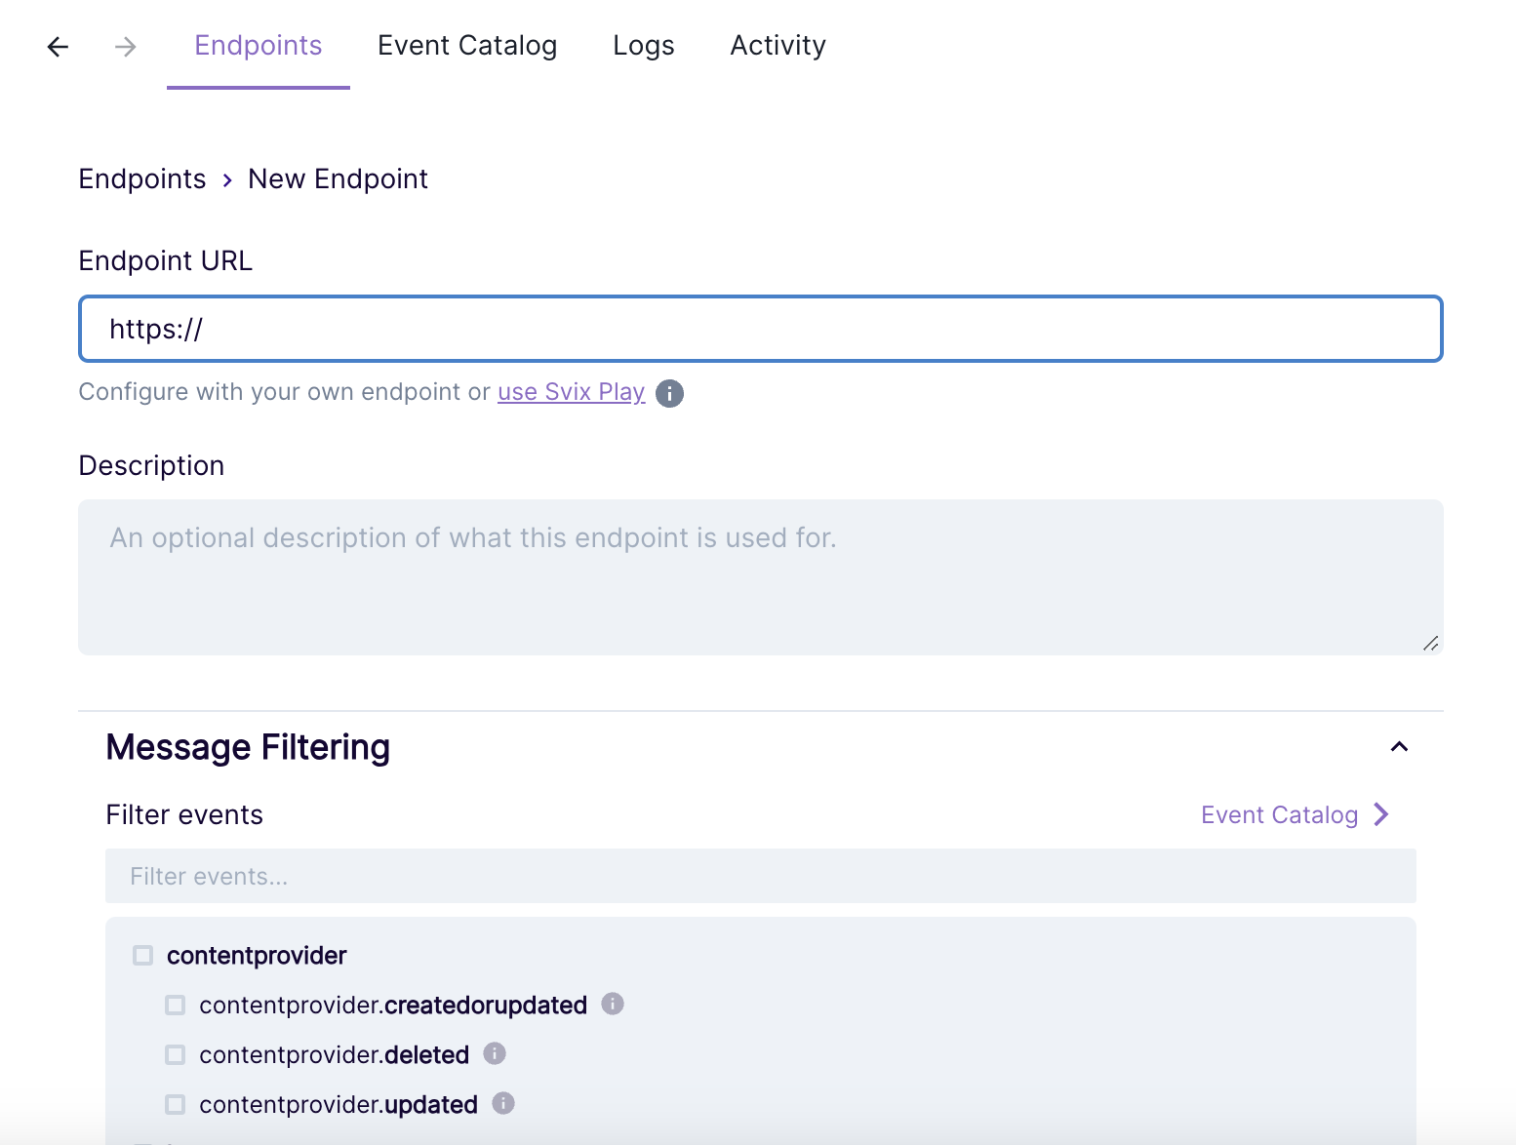Go forward with the right arrow
The height and width of the screenshot is (1145, 1516).
pyautogui.click(x=125, y=46)
